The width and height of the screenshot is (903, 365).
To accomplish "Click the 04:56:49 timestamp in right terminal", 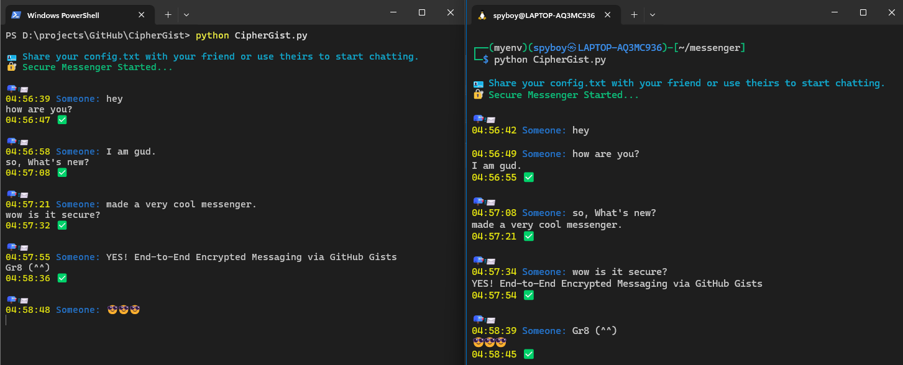I will click(x=494, y=154).
